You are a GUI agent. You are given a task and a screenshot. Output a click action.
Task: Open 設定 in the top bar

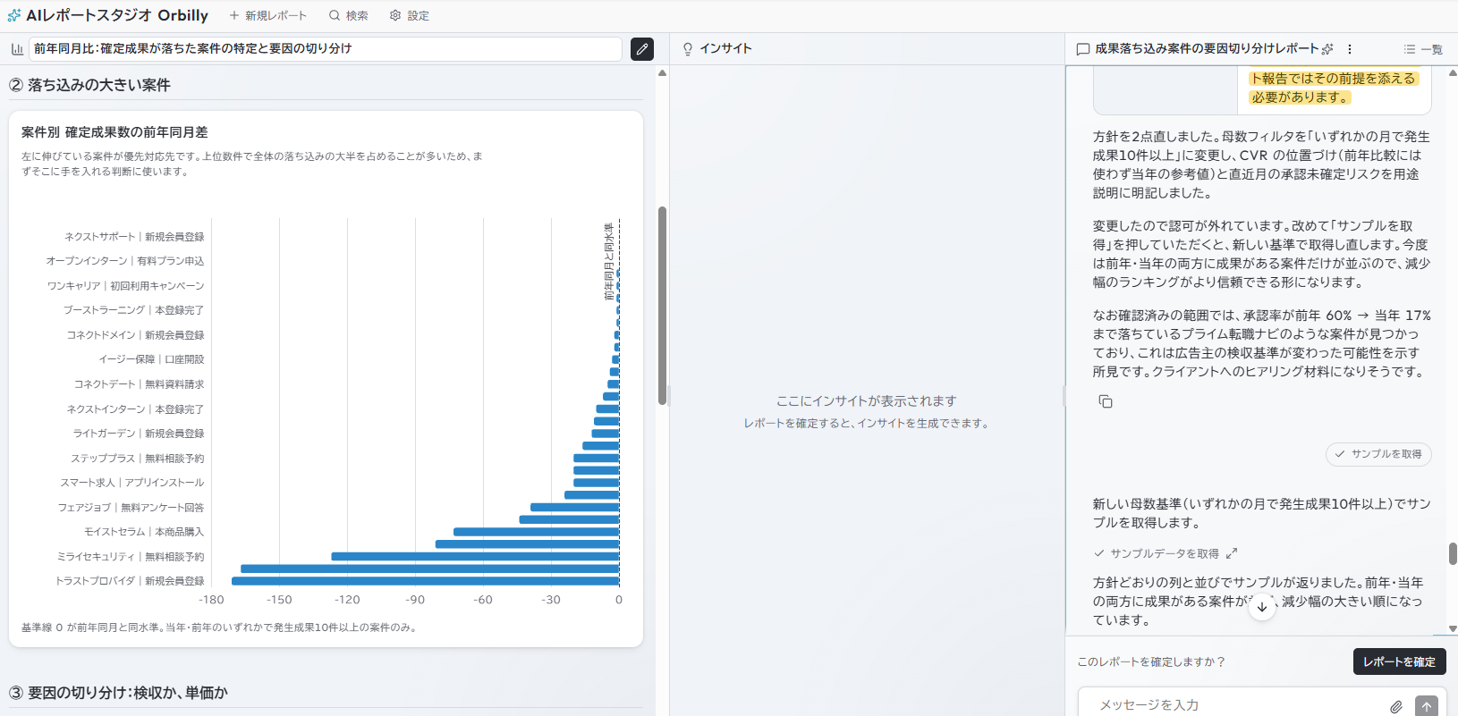point(410,15)
